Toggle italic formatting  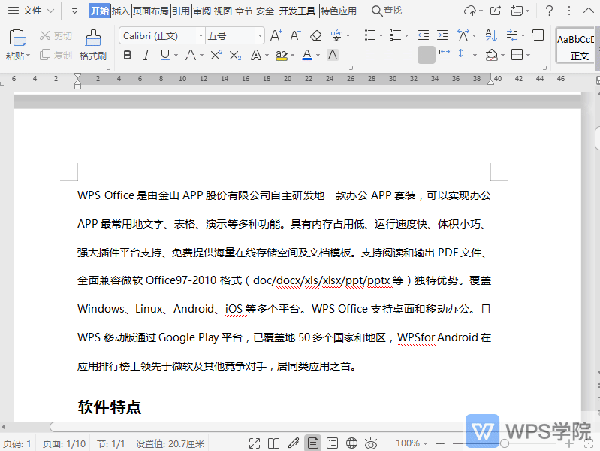(146, 55)
